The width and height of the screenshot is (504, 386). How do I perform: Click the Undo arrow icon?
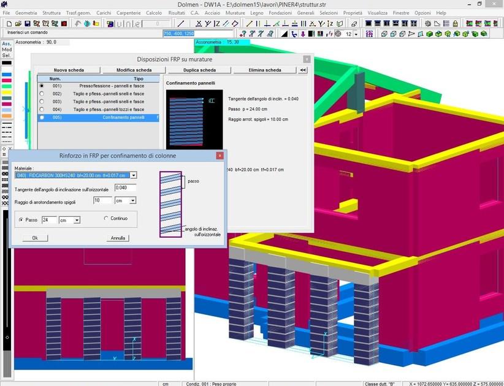77,23
